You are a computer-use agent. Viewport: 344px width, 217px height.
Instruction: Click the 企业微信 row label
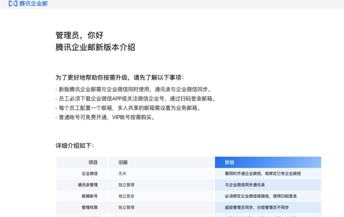pos(90,173)
